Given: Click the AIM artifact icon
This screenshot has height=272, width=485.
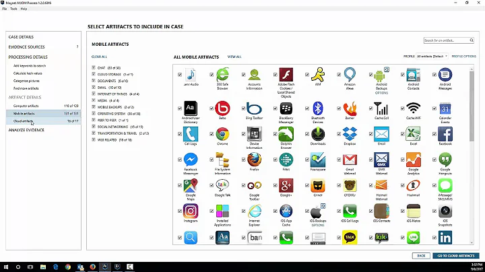Looking at the screenshot, I should coord(318,75).
